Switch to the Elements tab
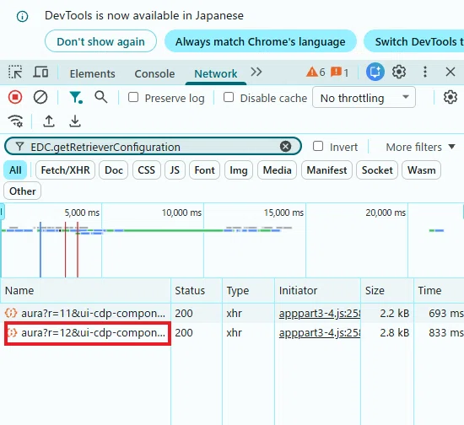Viewport: 464px width, 425px height. 92,73
